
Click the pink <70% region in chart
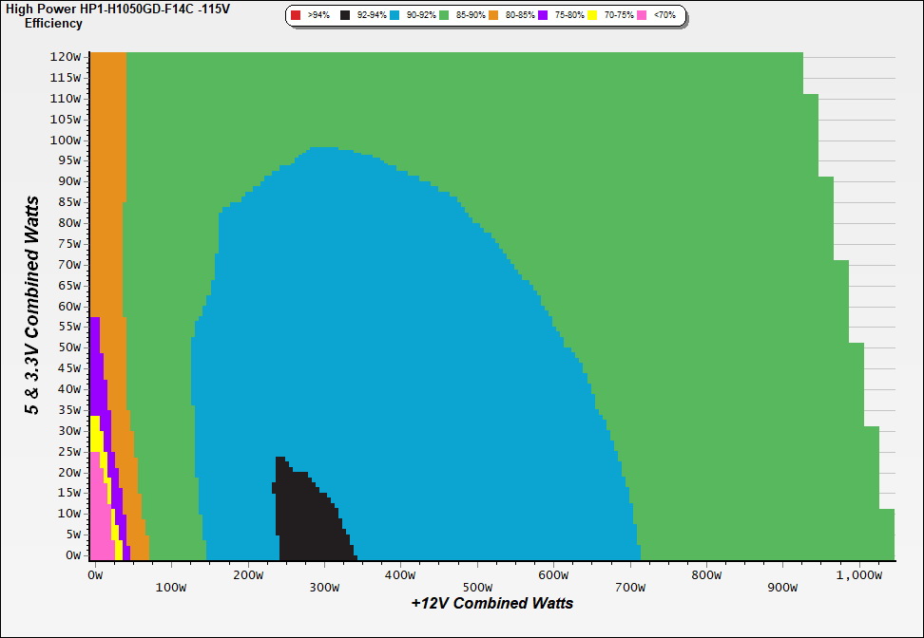point(98,527)
